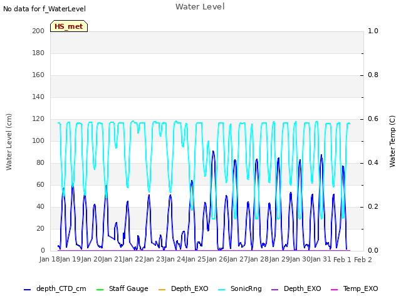Click Jan 29 x-axis tick label

[x=280, y=259]
